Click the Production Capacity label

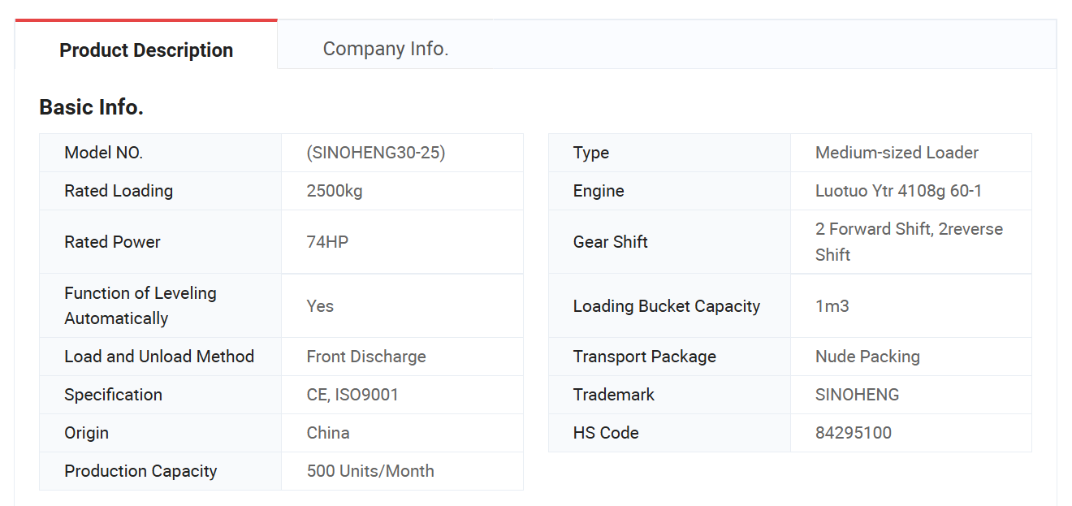click(140, 471)
